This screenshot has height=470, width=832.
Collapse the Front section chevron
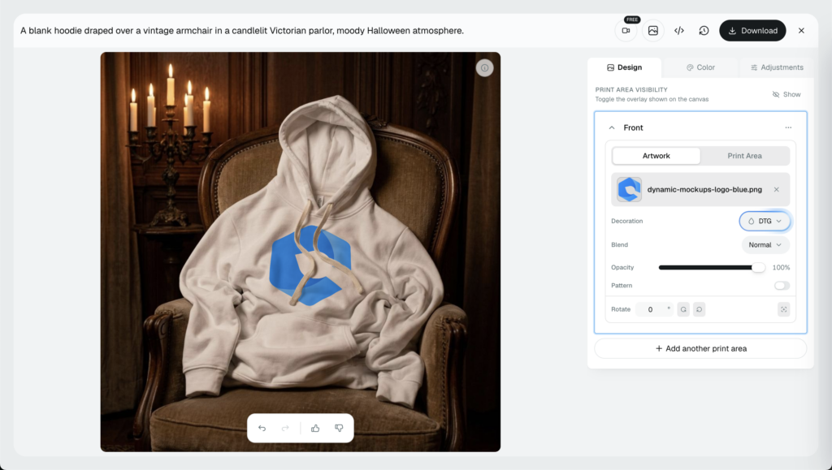click(612, 127)
